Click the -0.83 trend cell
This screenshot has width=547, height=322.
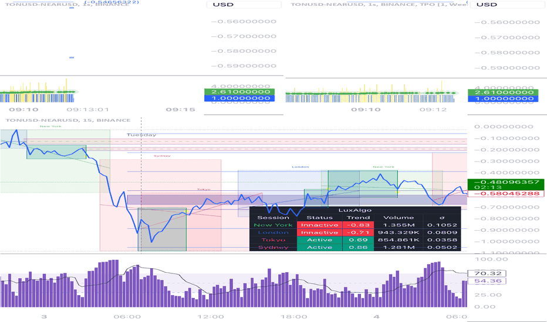(x=358, y=225)
